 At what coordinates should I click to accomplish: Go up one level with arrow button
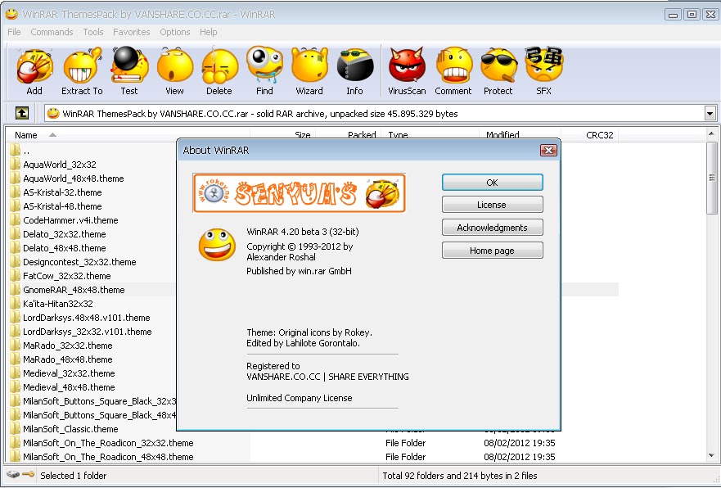[x=22, y=113]
